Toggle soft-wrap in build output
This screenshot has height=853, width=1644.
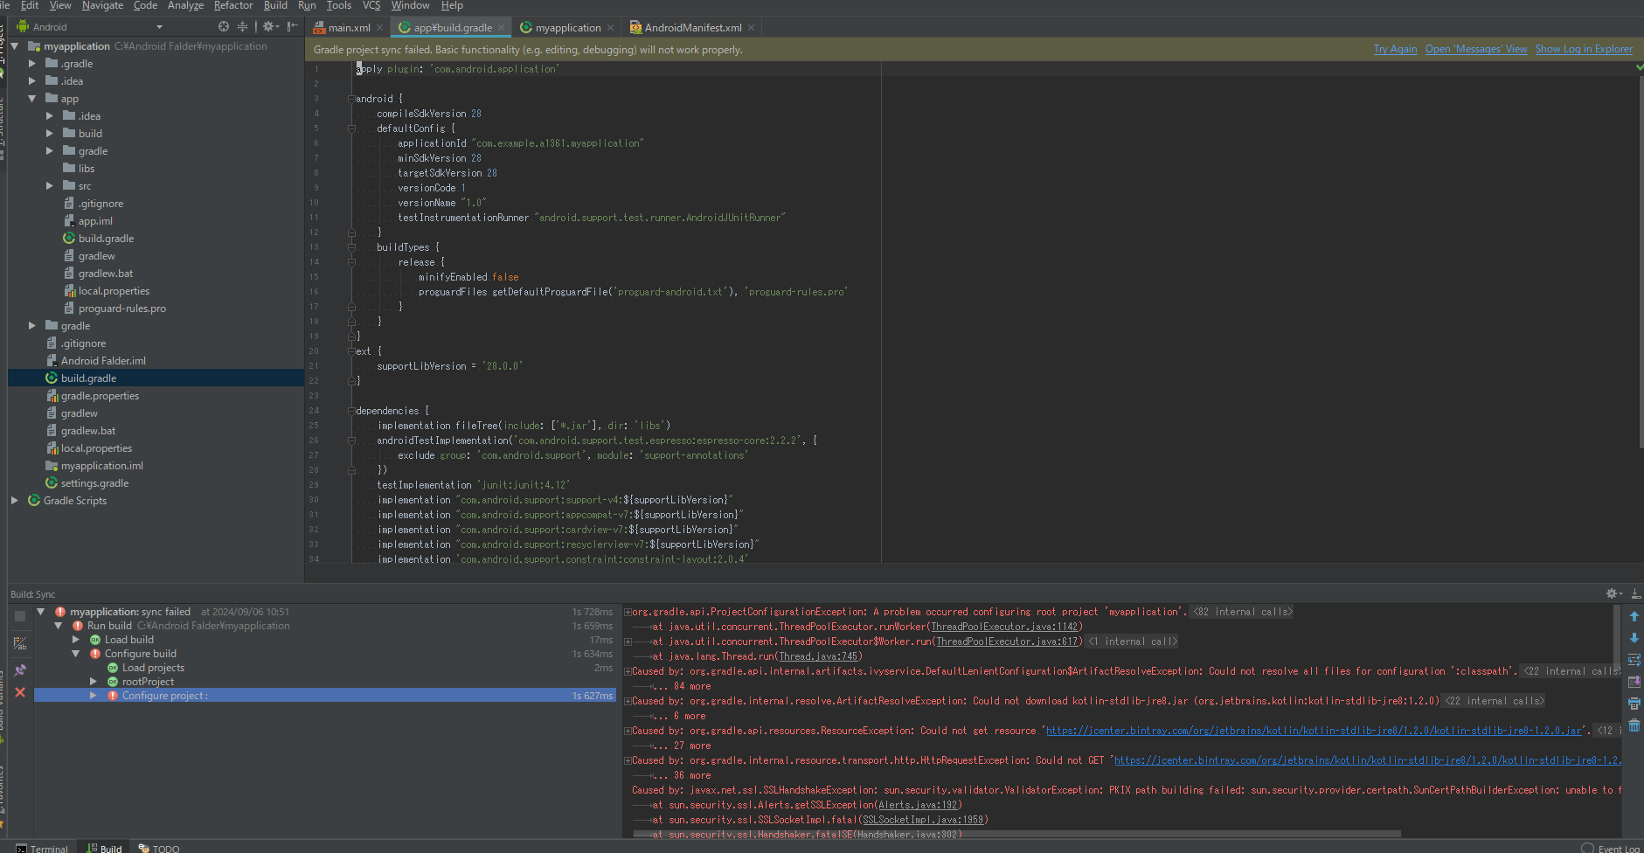click(1634, 660)
